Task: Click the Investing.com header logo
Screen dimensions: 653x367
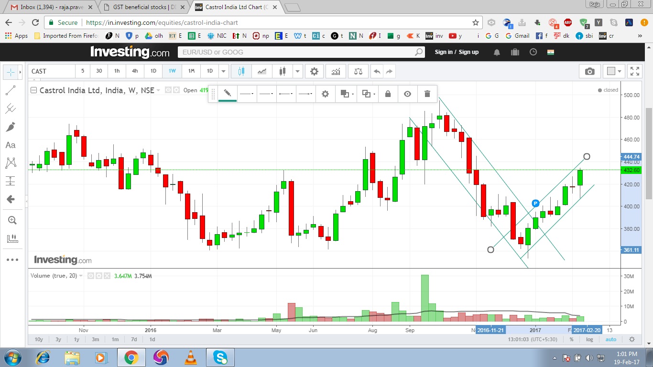Action: point(130,52)
